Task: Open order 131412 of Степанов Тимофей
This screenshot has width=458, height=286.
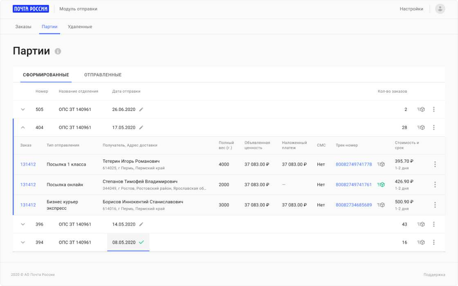Action: 28,184
